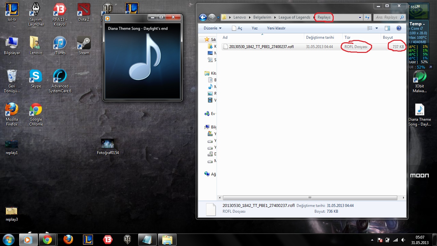The width and height of the screenshot is (437, 246).
Task: Click the power plug tray icon
Action: click(387, 240)
